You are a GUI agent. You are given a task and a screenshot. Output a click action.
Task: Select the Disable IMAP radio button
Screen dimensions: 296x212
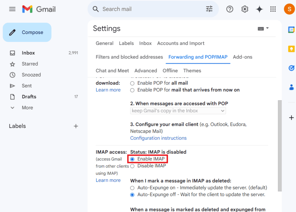click(132, 166)
